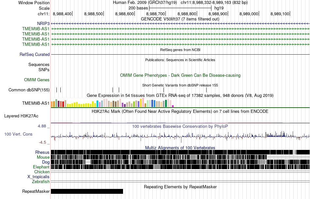310x199 pixels.
Task: Click the hg19 text beside the scale bar
Action: (x=219, y=8)
